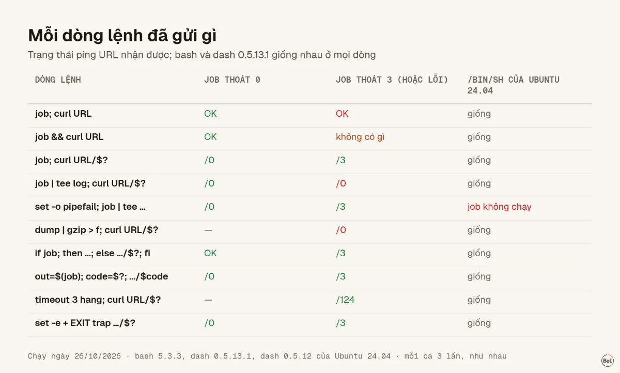Click "giống" in the "out=$(job)" row

479,276
